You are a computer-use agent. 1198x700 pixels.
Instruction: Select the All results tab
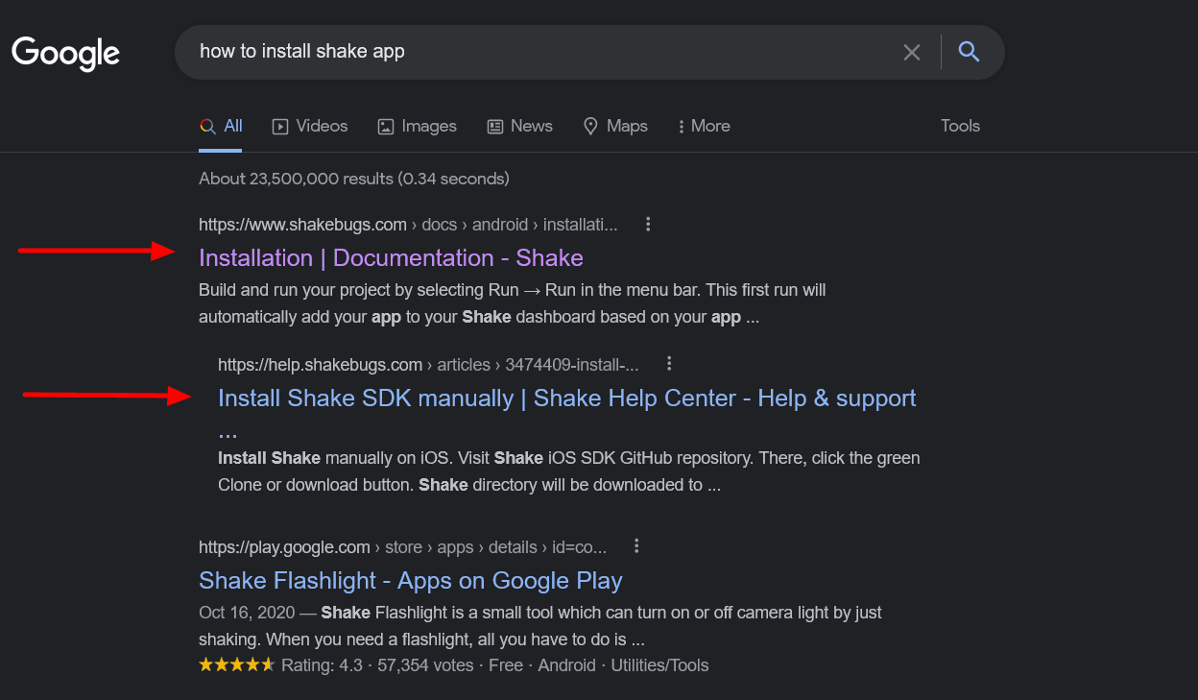[x=222, y=126]
